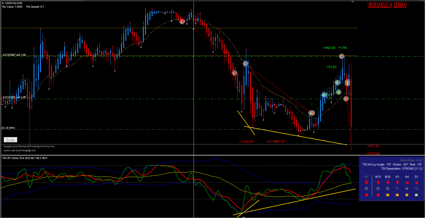Click the '+697.24' red label
This screenshot has height=218, width=425.
373,146
